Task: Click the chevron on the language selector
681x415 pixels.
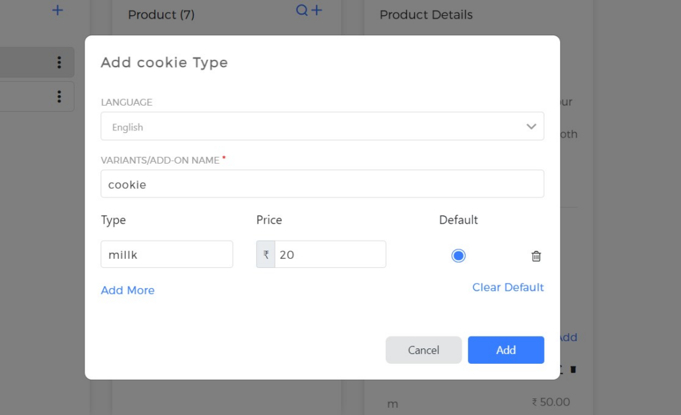Action: pyautogui.click(x=531, y=126)
